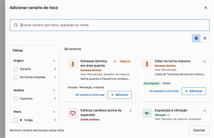This screenshot has height=138, width=214.
Task: Add Calor no turno noturno scenario
Action: [x=194, y=91]
